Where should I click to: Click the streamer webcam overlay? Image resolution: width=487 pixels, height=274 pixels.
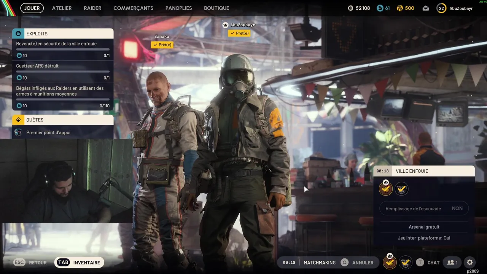tap(66, 181)
